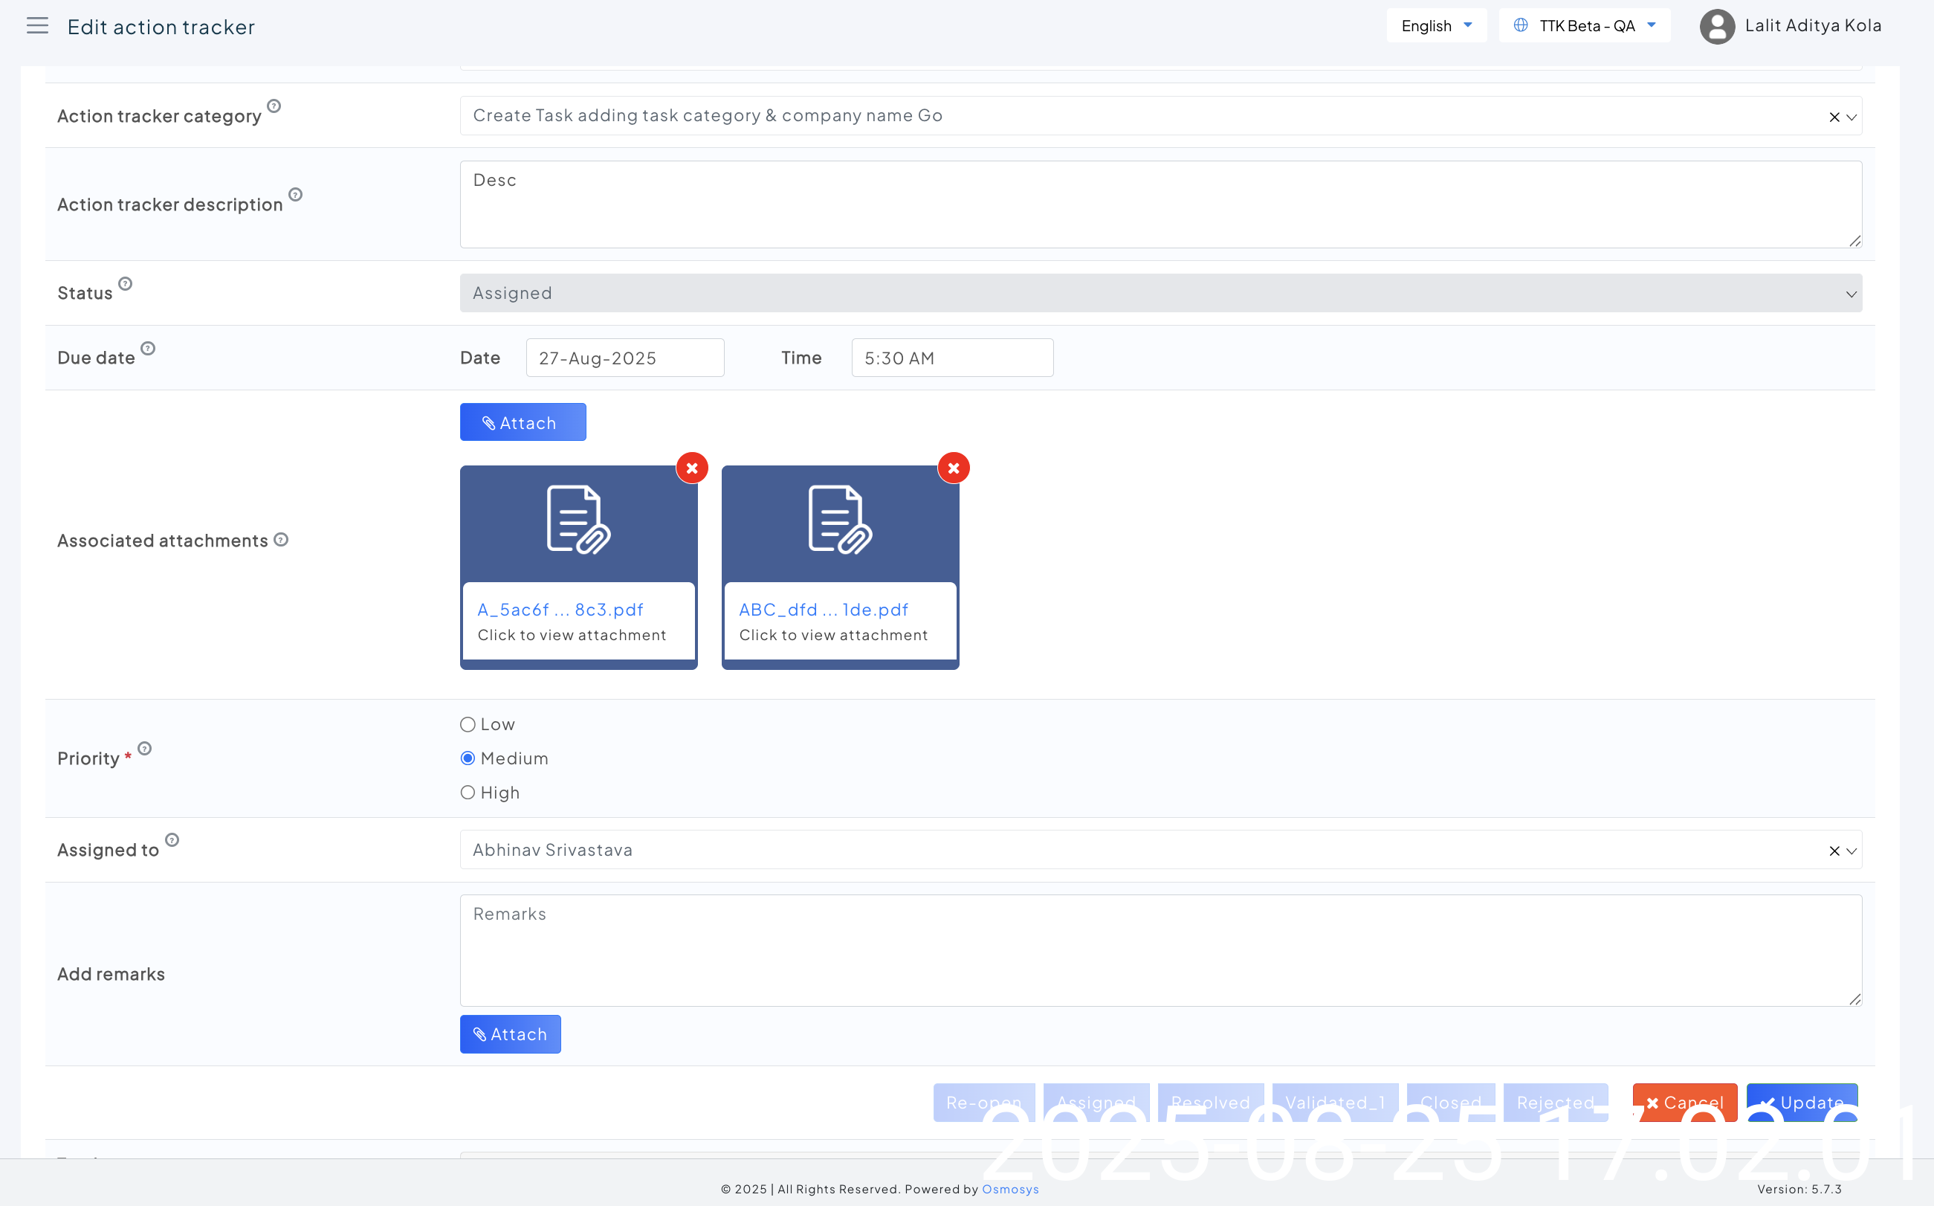Viewport: 1934px width, 1206px height.
Task: Click Attach button under Associated attachments
Action: coord(523,423)
